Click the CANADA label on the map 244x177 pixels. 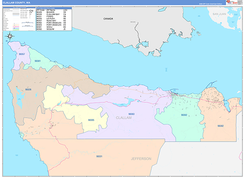108,19
